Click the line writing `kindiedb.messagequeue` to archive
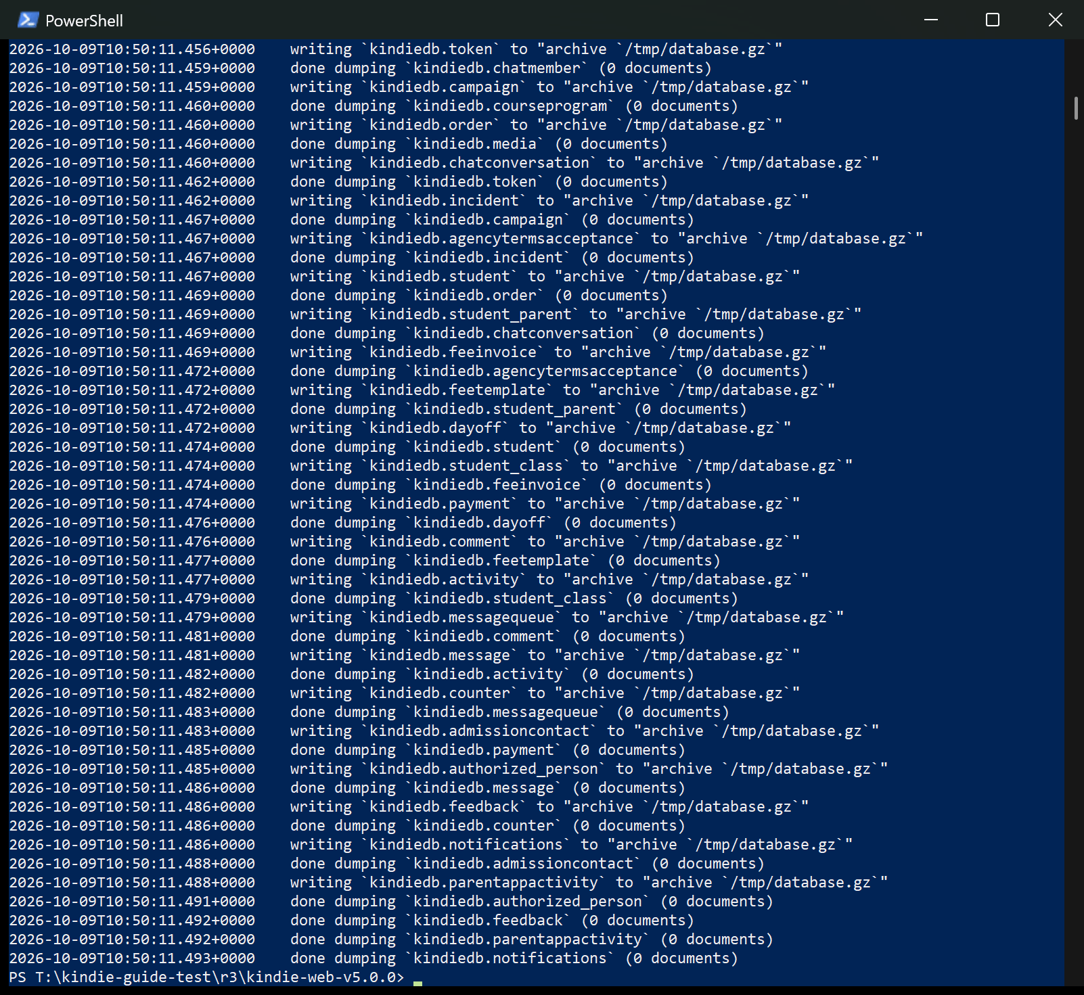The image size is (1084, 995). click(x=426, y=618)
